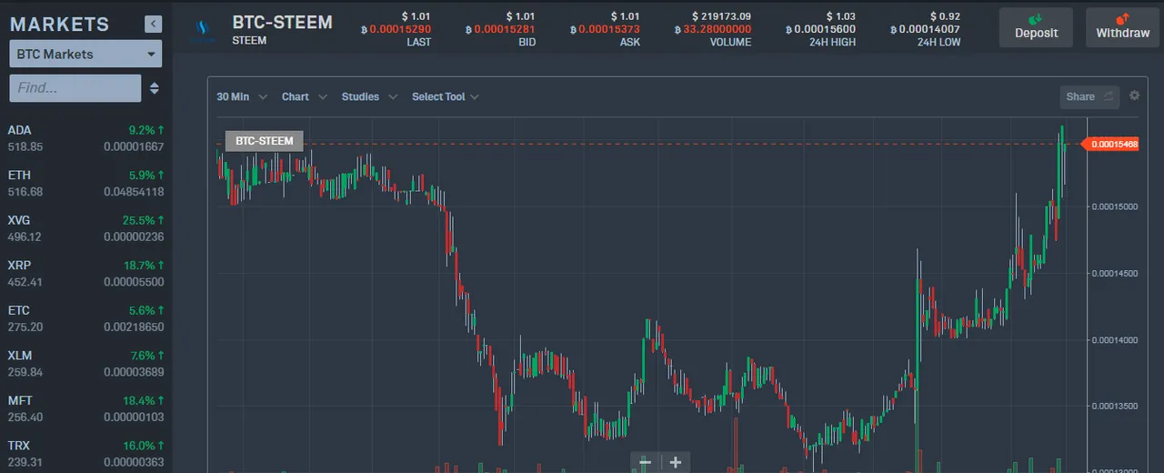Open chart settings gear icon
The image size is (1164, 473).
tap(1134, 96)
